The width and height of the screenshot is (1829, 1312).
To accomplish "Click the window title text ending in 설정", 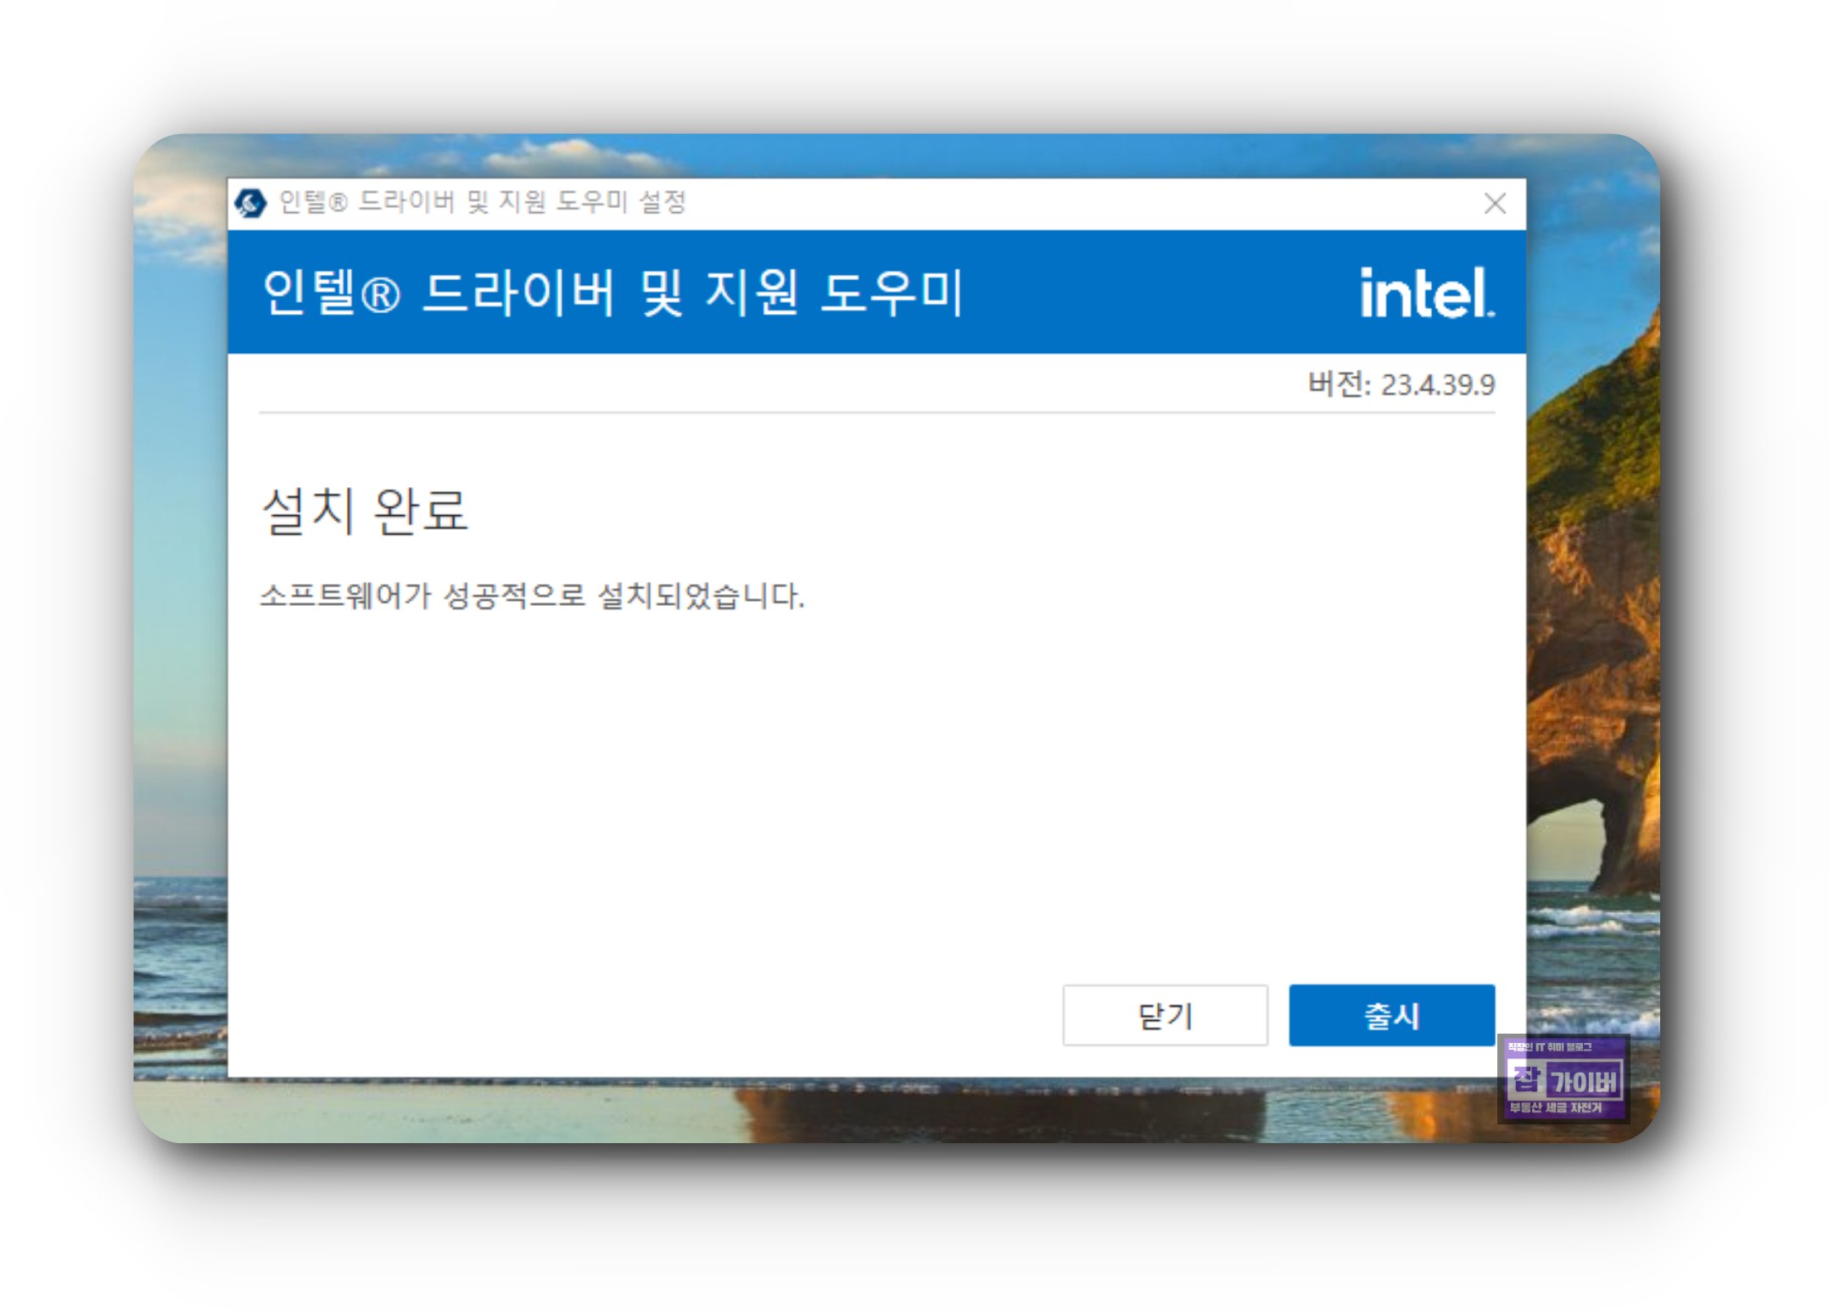I will (482, 203).
